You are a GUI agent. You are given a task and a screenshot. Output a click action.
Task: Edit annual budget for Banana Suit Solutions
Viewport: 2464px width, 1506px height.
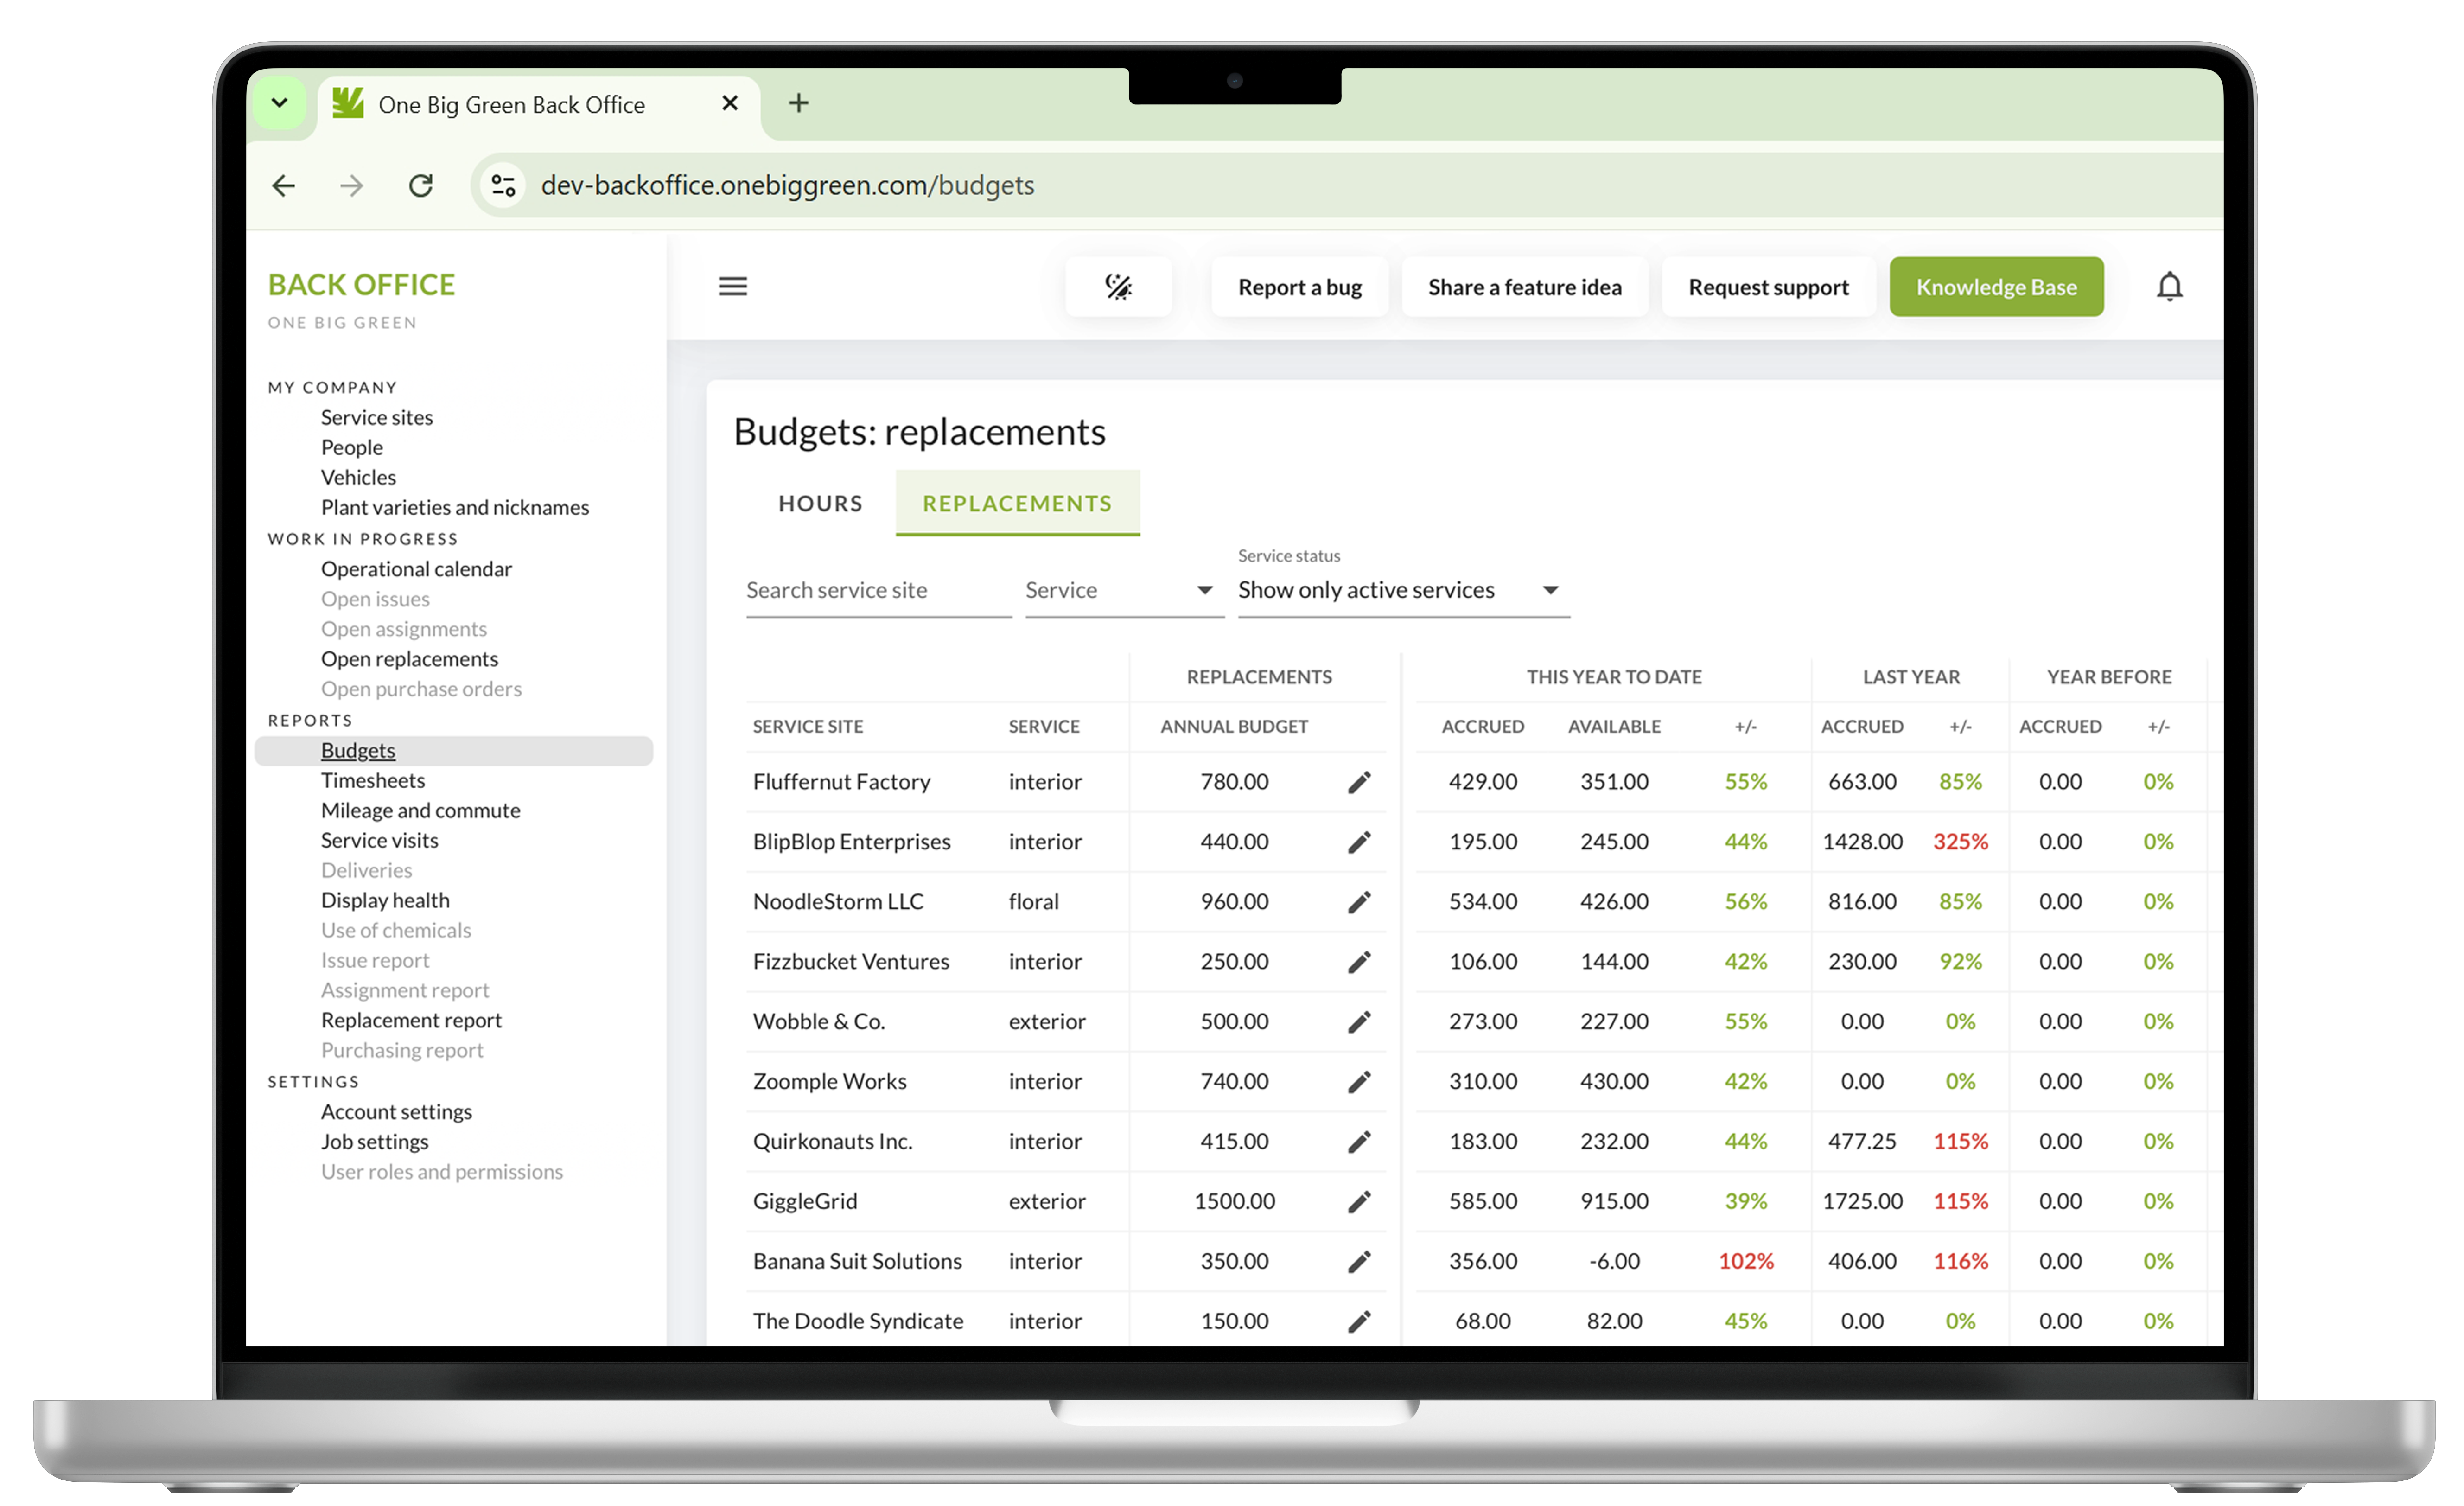[x=1359, y=1262]
